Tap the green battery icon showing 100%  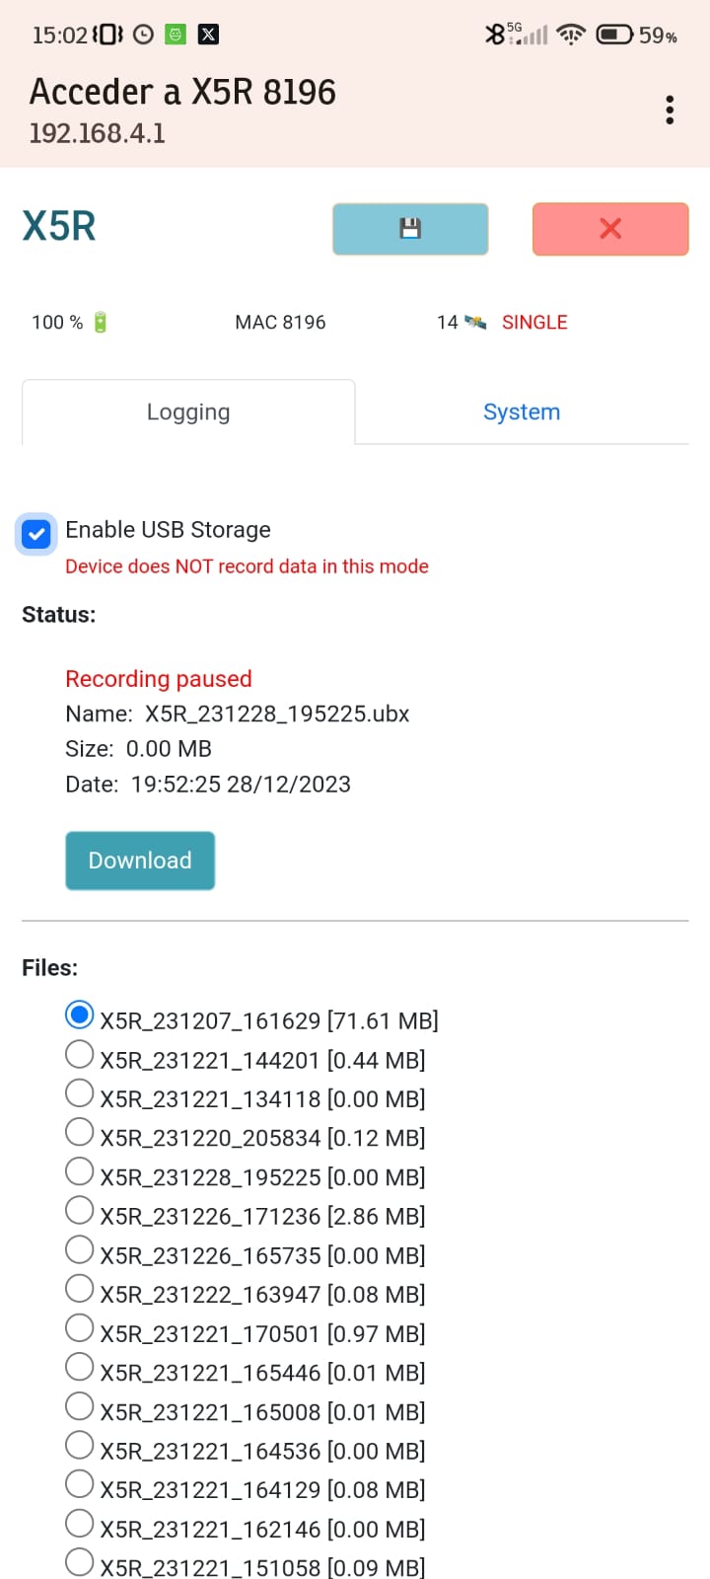pos(98,321)
